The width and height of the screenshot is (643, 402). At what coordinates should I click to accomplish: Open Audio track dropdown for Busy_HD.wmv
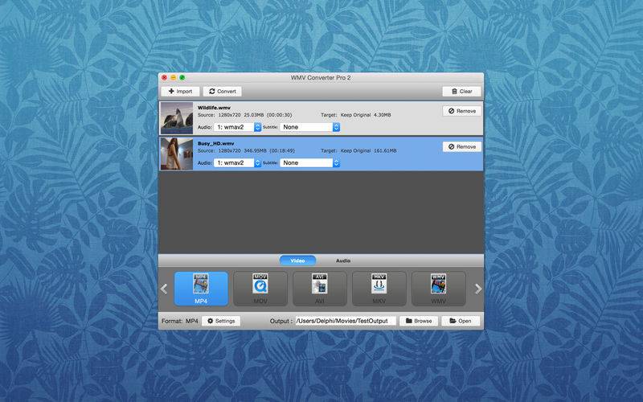pos(237,163)
